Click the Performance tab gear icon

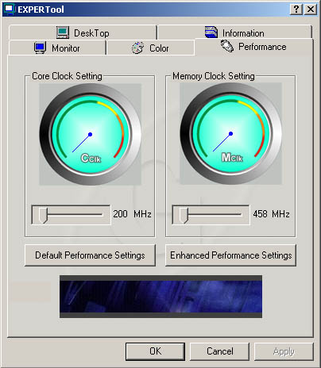[227, 46]
